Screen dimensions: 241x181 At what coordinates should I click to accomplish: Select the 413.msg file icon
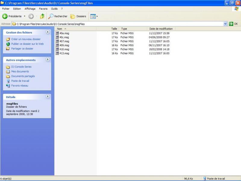tap(57, 53)
